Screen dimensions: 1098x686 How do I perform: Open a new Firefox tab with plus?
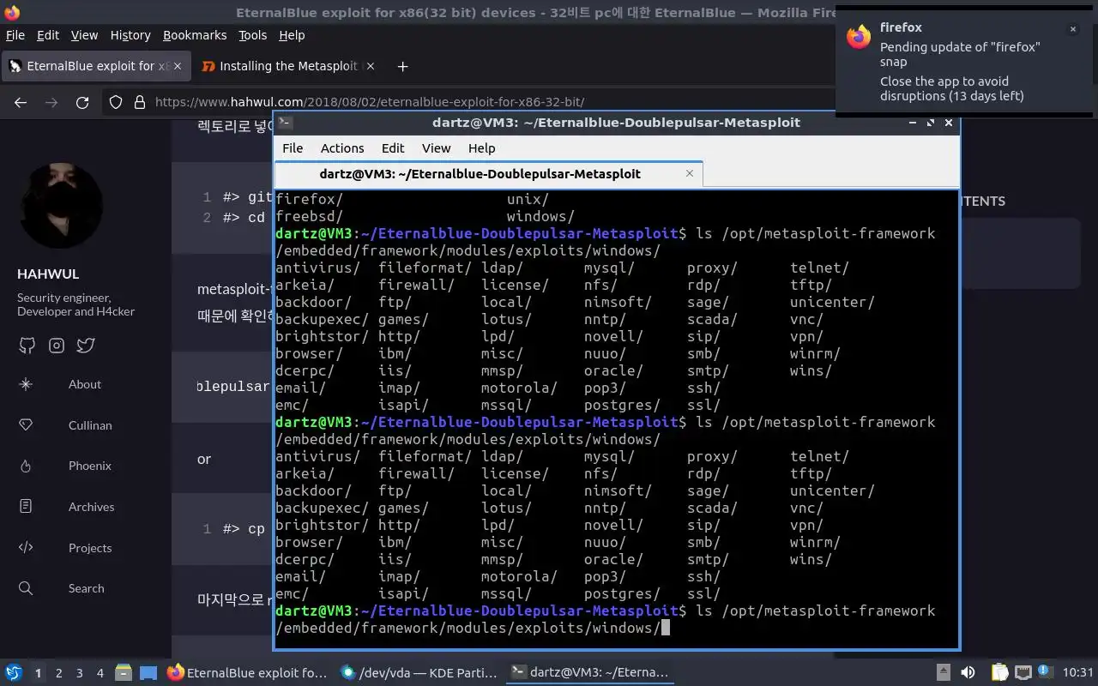(x=402, y=66)
